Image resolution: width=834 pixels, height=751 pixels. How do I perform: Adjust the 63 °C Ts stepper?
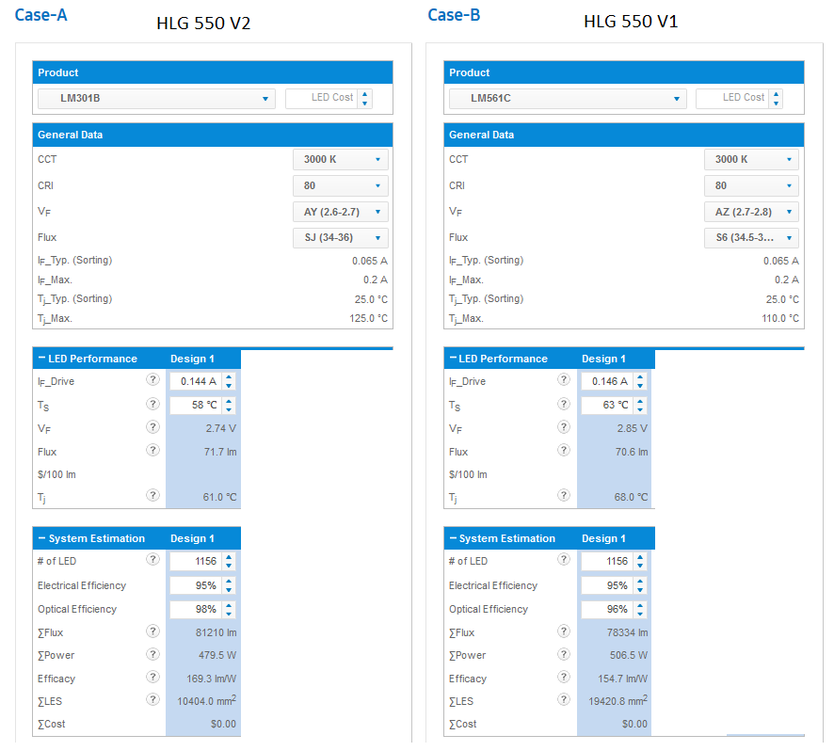[x=640, y=406]
